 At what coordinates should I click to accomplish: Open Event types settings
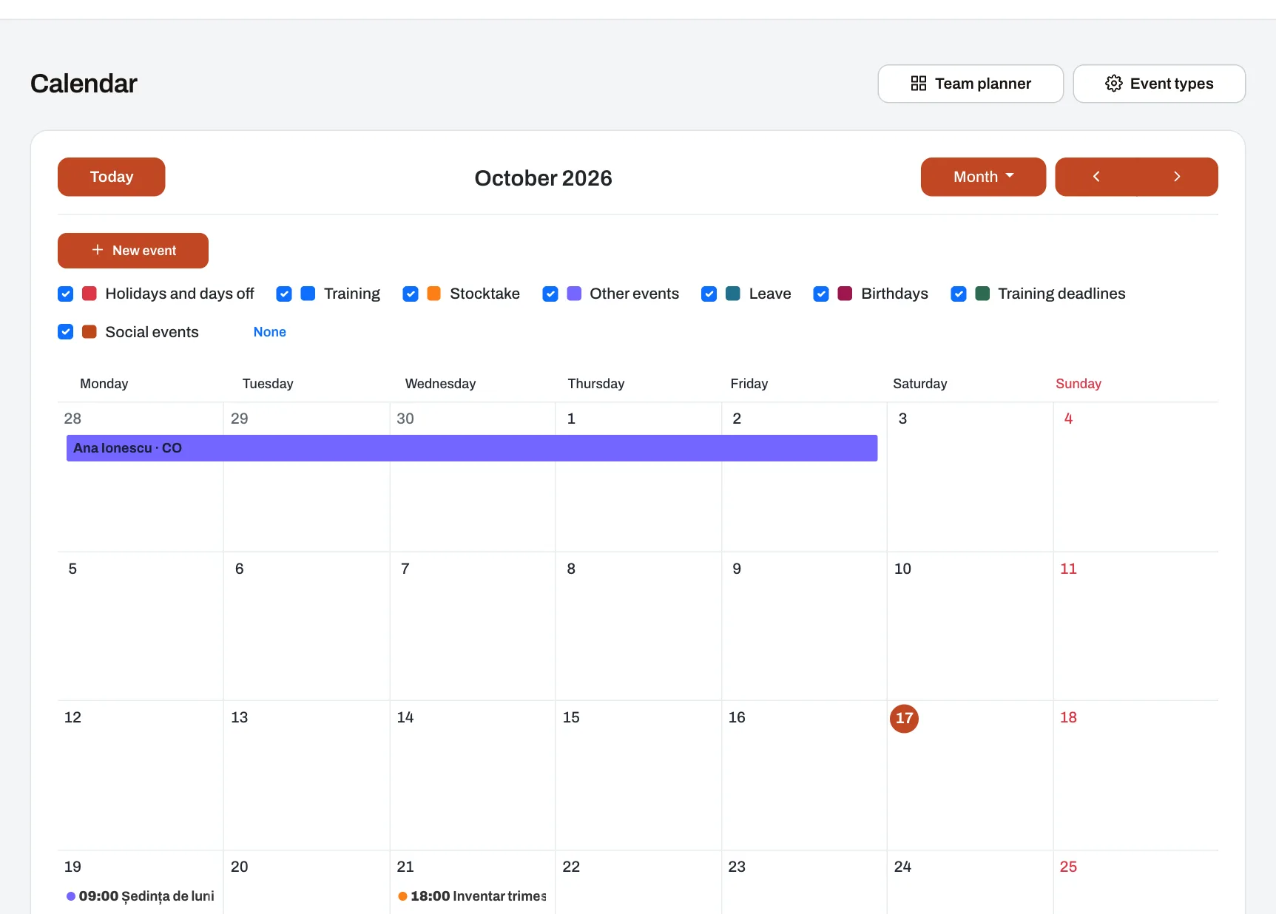pyautogui.click(x=1159, y=84)
